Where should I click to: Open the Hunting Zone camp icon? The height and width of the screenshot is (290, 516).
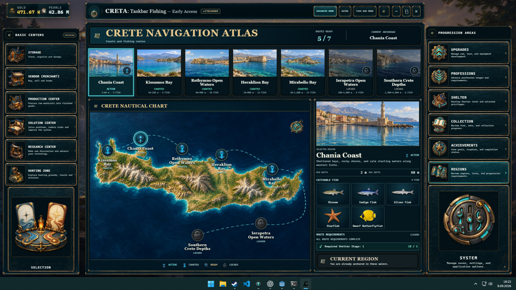click(16, 174)
